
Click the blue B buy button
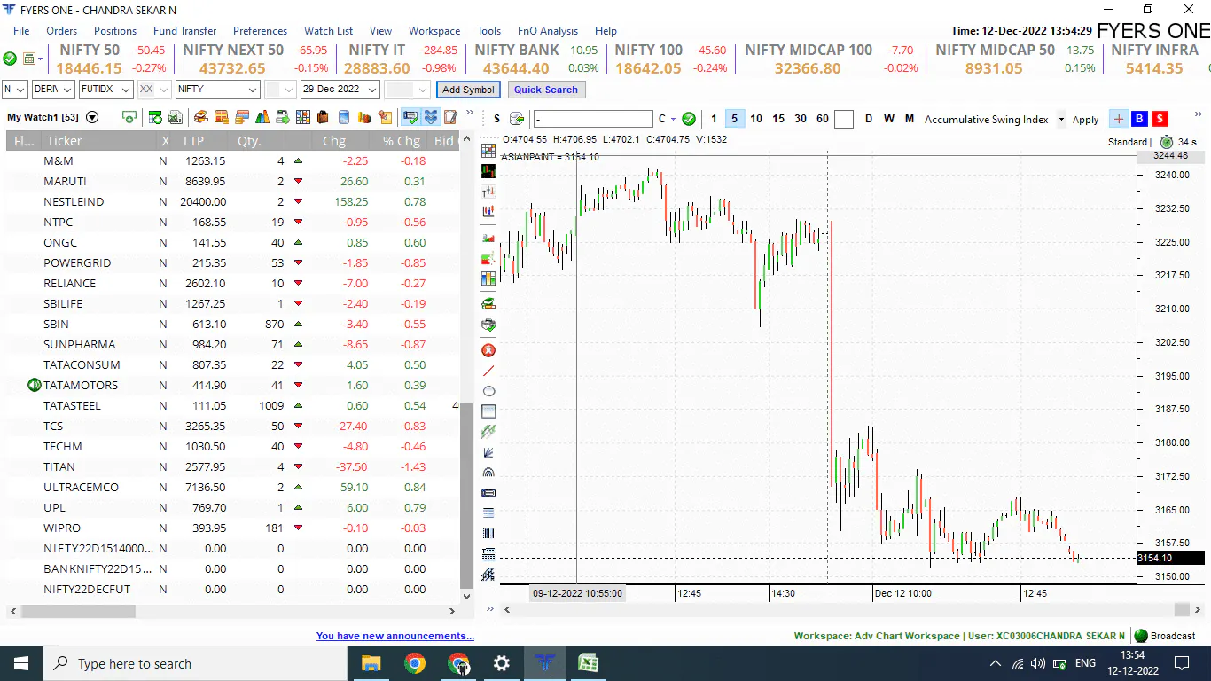coord(1139,119)
